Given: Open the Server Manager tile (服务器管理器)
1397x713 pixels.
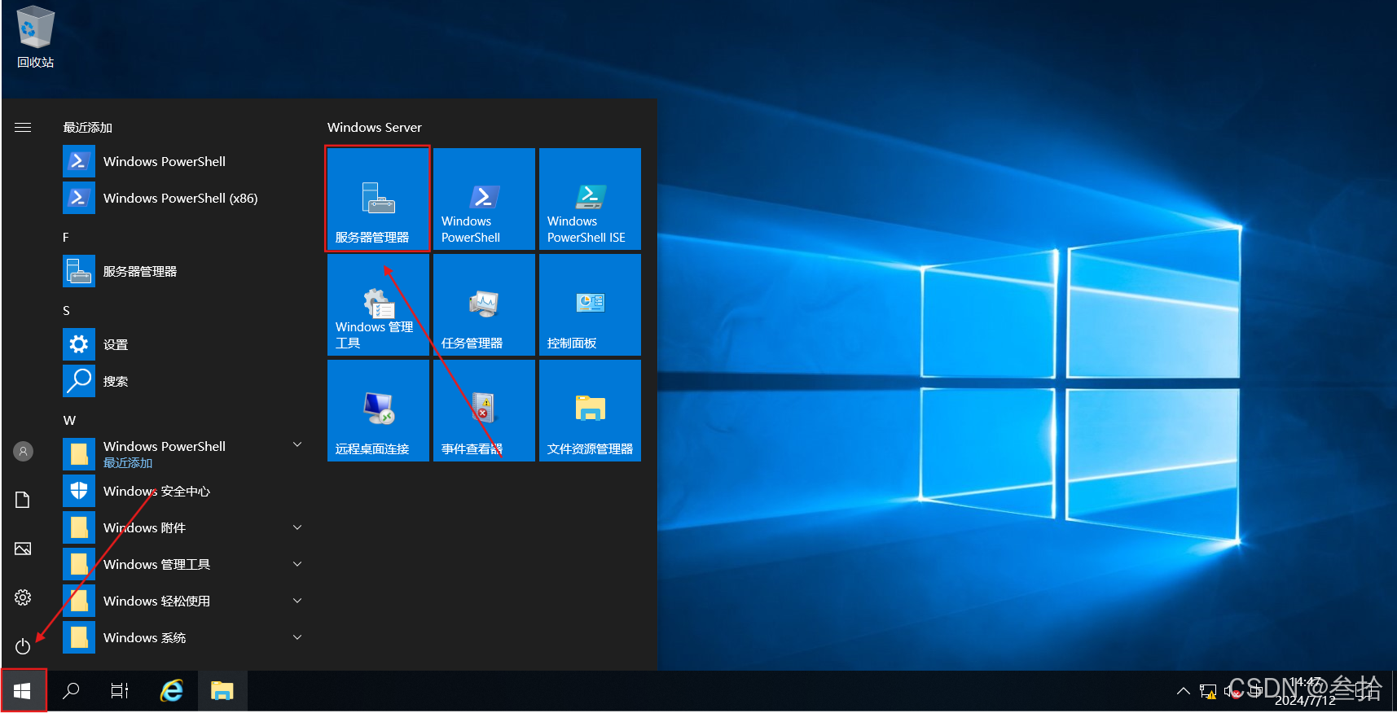Looking at the screenshot, I should 378,199.
